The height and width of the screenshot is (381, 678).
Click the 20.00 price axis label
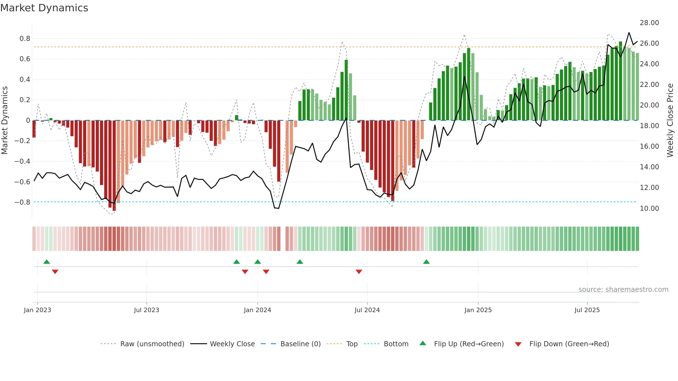pyautogui.click(x=649, y=105)
